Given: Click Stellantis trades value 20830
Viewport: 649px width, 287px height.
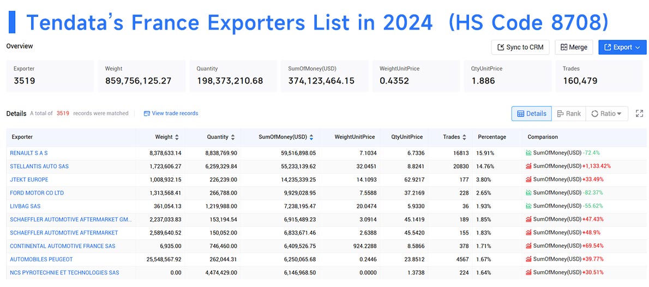Looking at the screenshot, I should pos(461,166).
